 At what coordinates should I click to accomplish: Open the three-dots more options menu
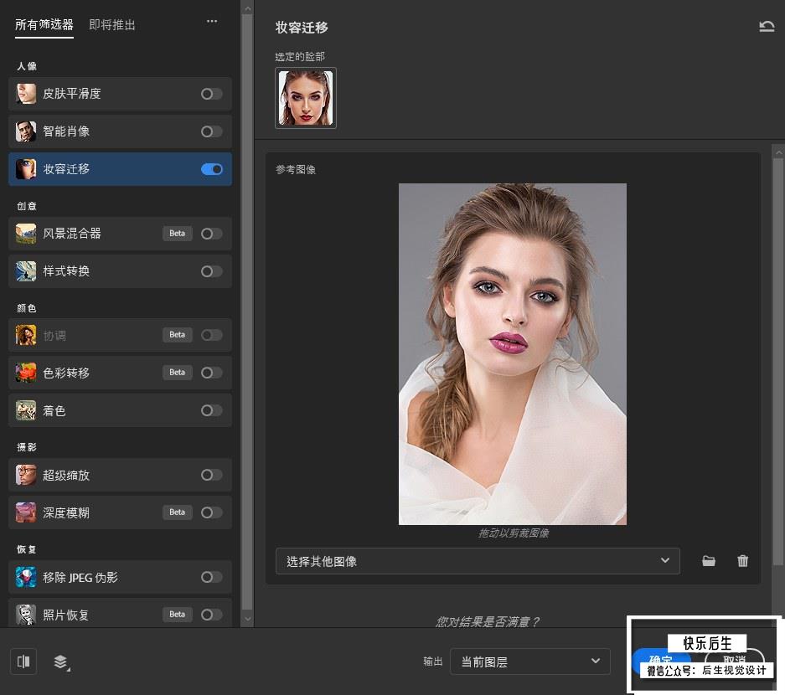pos(212,21)
